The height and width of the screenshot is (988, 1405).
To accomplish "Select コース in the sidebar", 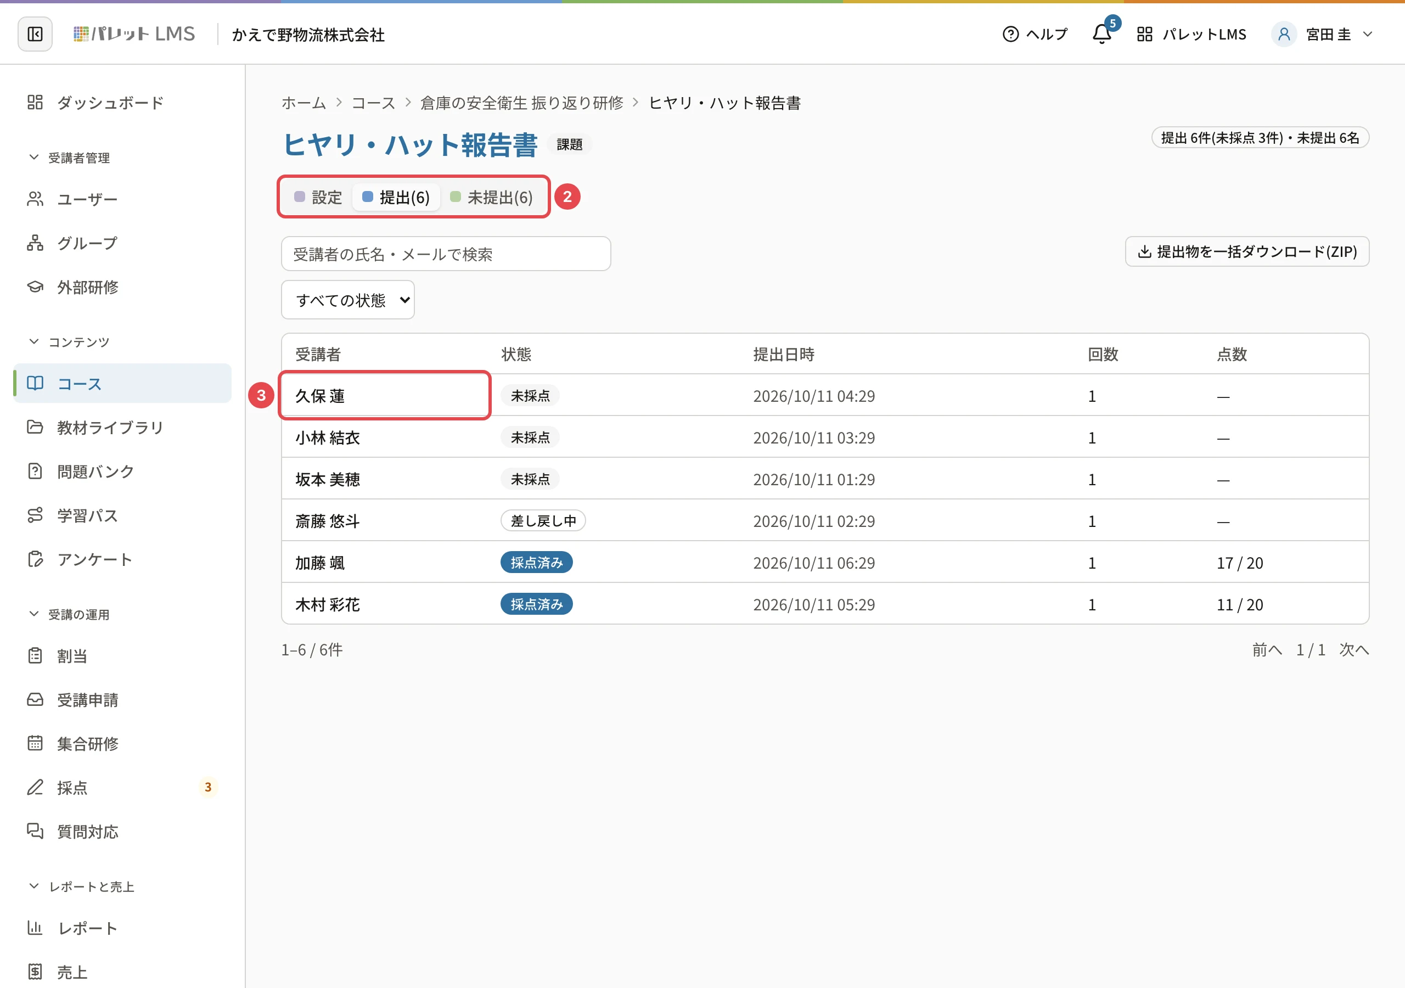I will coord(122,383).
